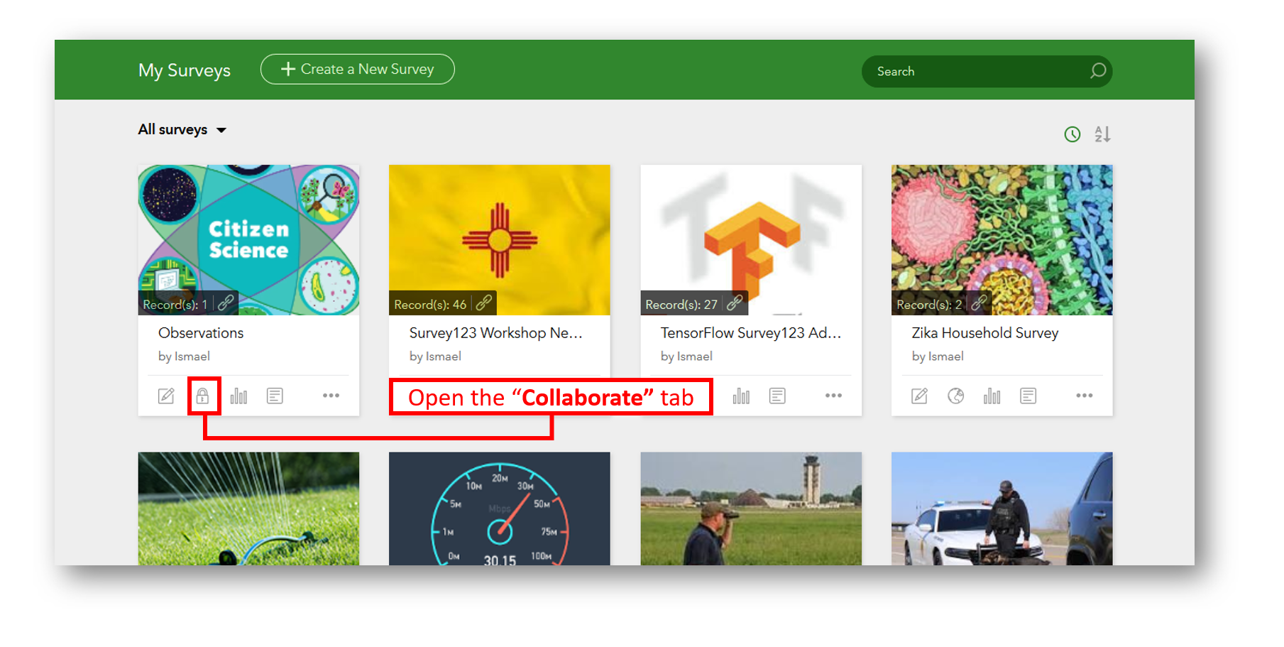Select the Record(s): 46 badge on Workshop survey
Viewport: 1284px width, 647px height.
(x=432, y=303)
